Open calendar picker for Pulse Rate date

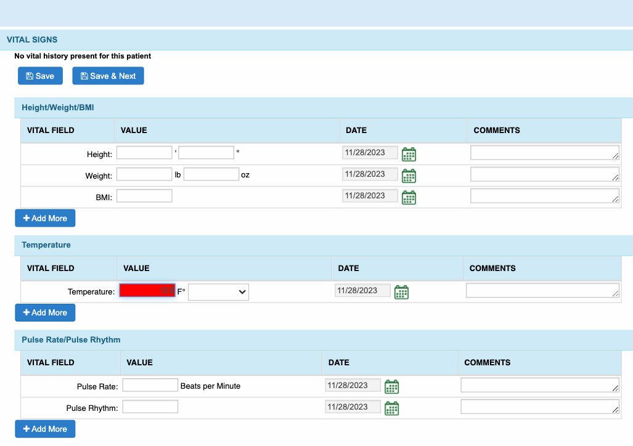[x=391, y=387]
